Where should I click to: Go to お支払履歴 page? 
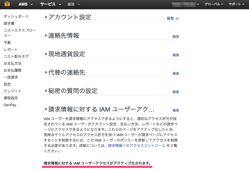coord(13,70)
